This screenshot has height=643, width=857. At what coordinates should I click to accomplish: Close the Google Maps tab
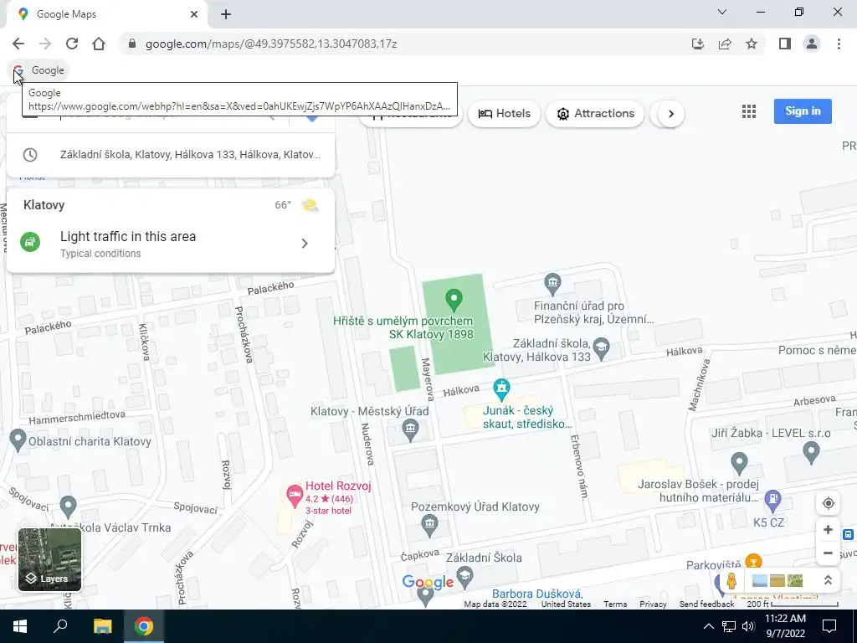coord(194,14)
